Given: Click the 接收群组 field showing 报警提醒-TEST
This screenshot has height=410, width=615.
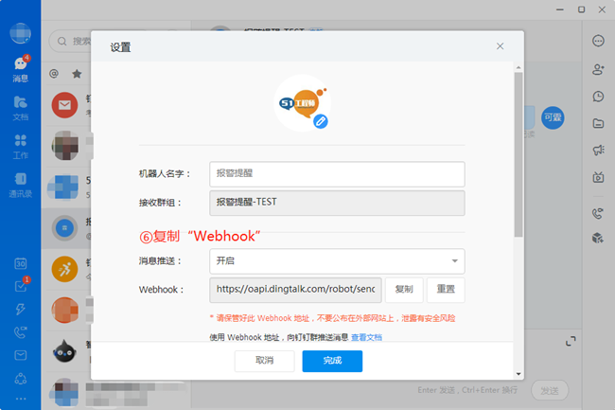Looking at the screenshot, I should [x=338, y=203].
